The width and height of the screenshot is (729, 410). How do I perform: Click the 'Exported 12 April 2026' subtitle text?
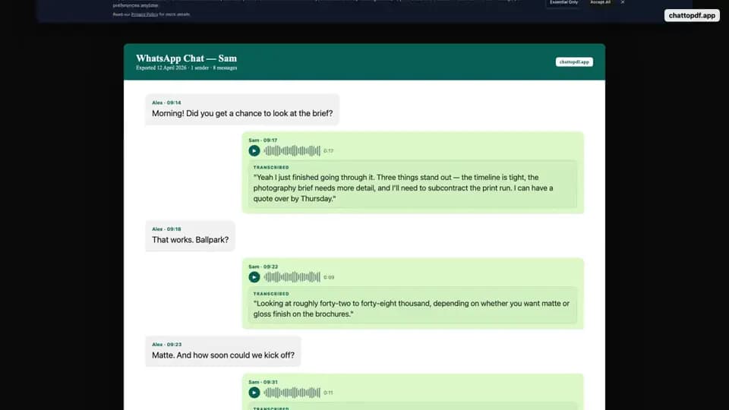(161, 68)
